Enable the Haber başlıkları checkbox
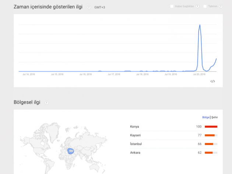The image size is (232, 174). coord(172,6)
